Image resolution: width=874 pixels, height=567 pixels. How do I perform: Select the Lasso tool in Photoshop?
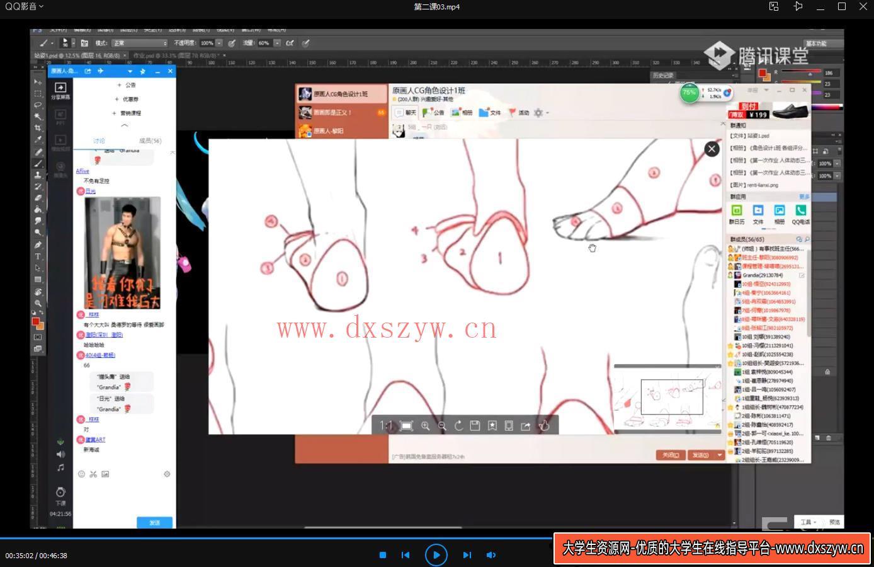pos(38,105)
